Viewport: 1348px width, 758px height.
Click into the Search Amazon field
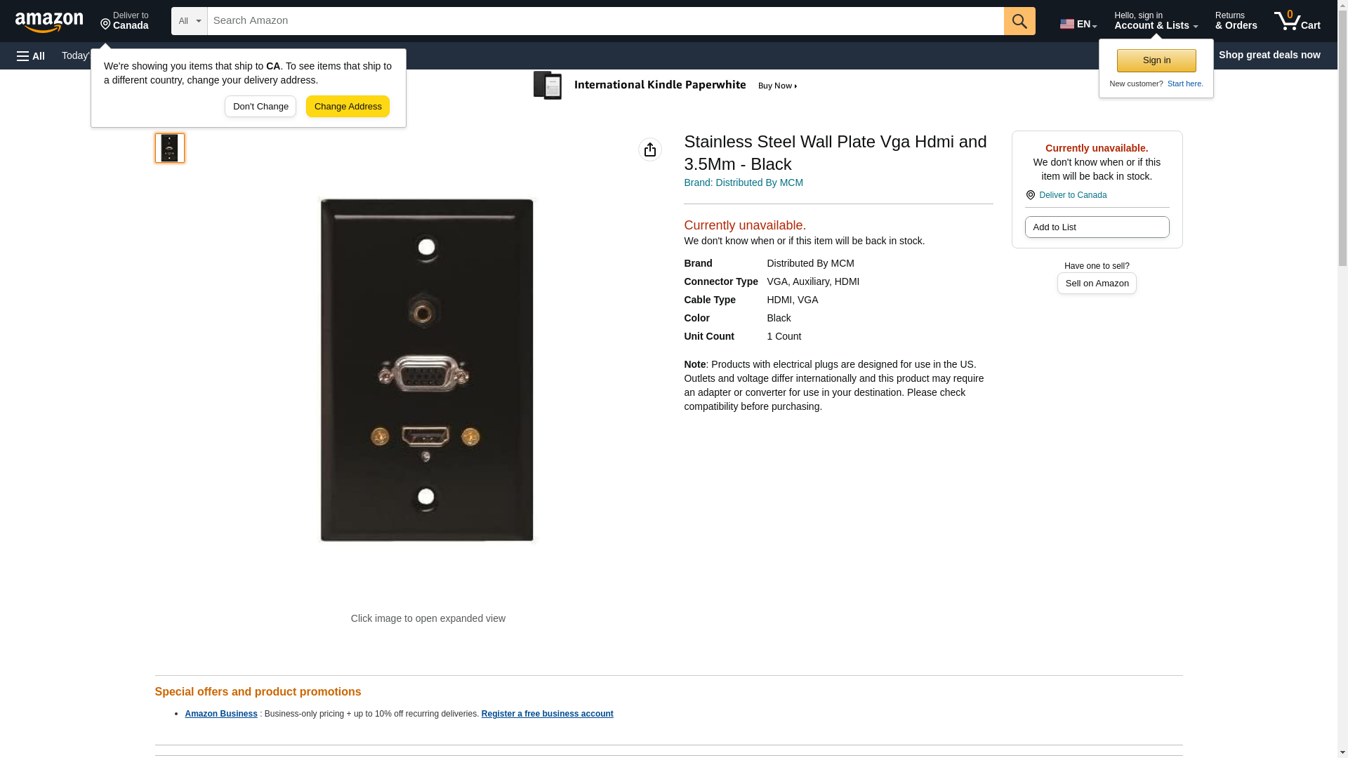(x=605, y=21)
